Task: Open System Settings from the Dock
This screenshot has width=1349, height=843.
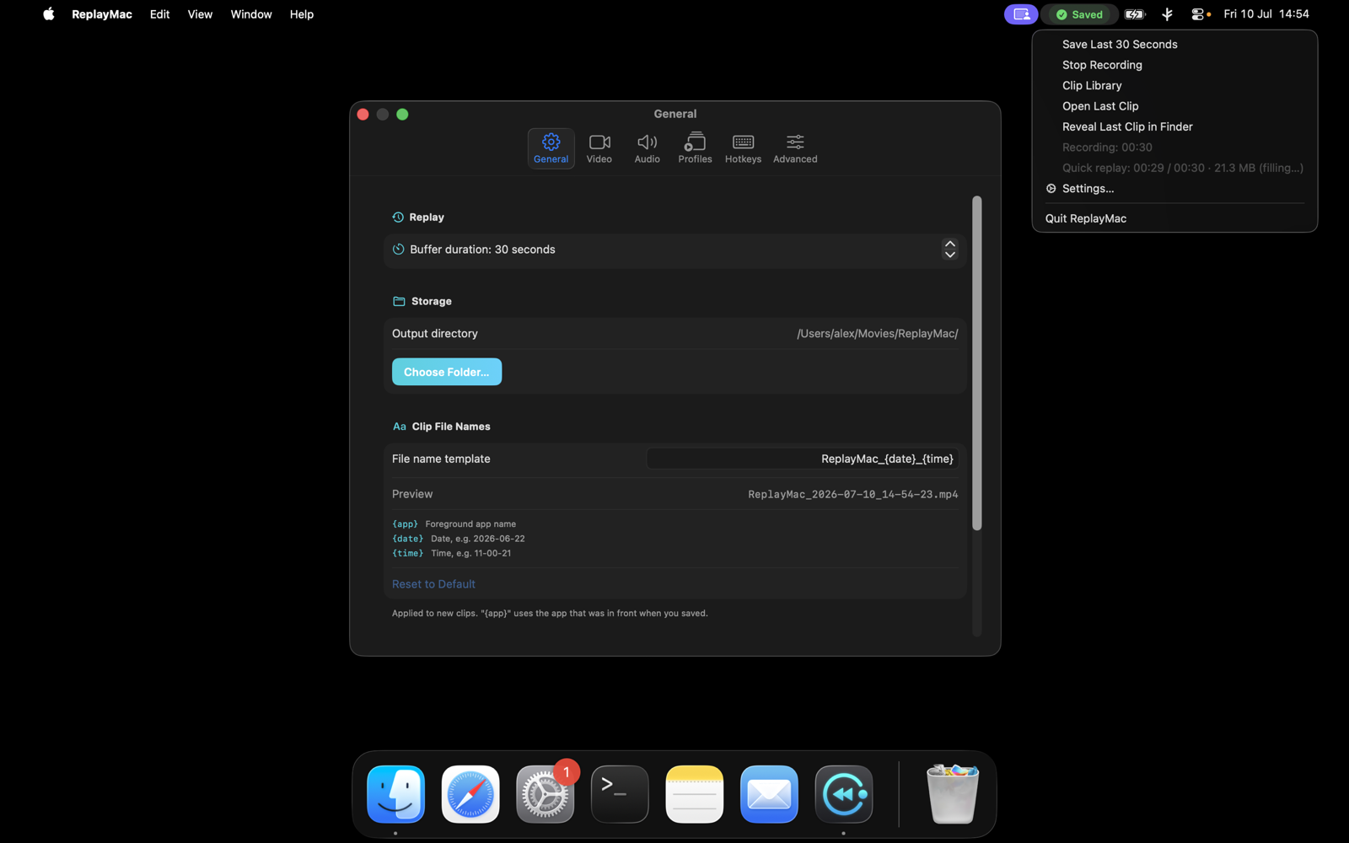Action: point(546,794)
